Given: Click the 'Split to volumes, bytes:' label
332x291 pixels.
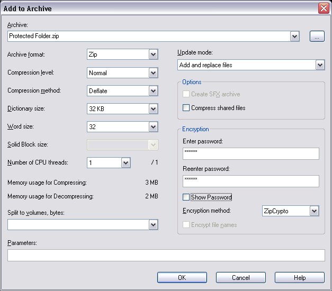Looking at the screenshot, I should click(x=36, y=213).
